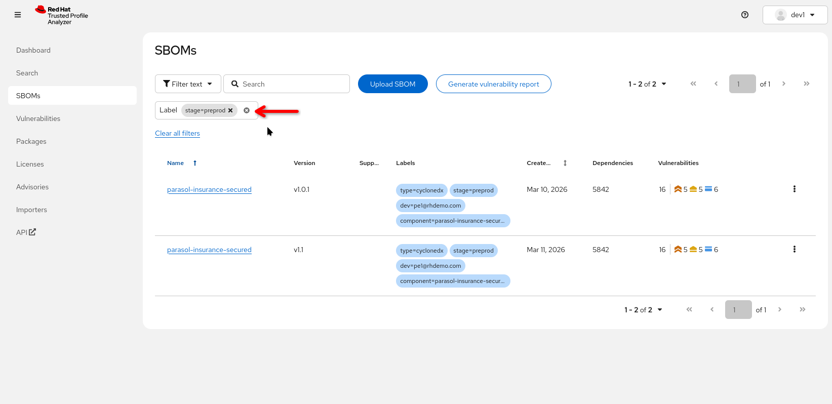The height and width of the screenshot is (404, 832).
Task: Go to previous page in top pagination
Action: (x=716, y=84)
